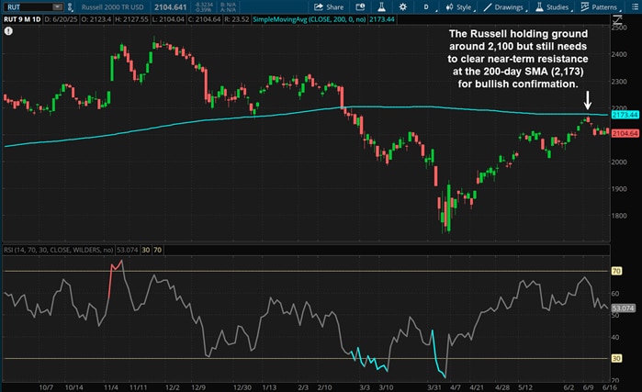This screenshot has height=392, width=642.
Task: Click the gray 53.074 RSI axis bubble
Action: (623, 308)
